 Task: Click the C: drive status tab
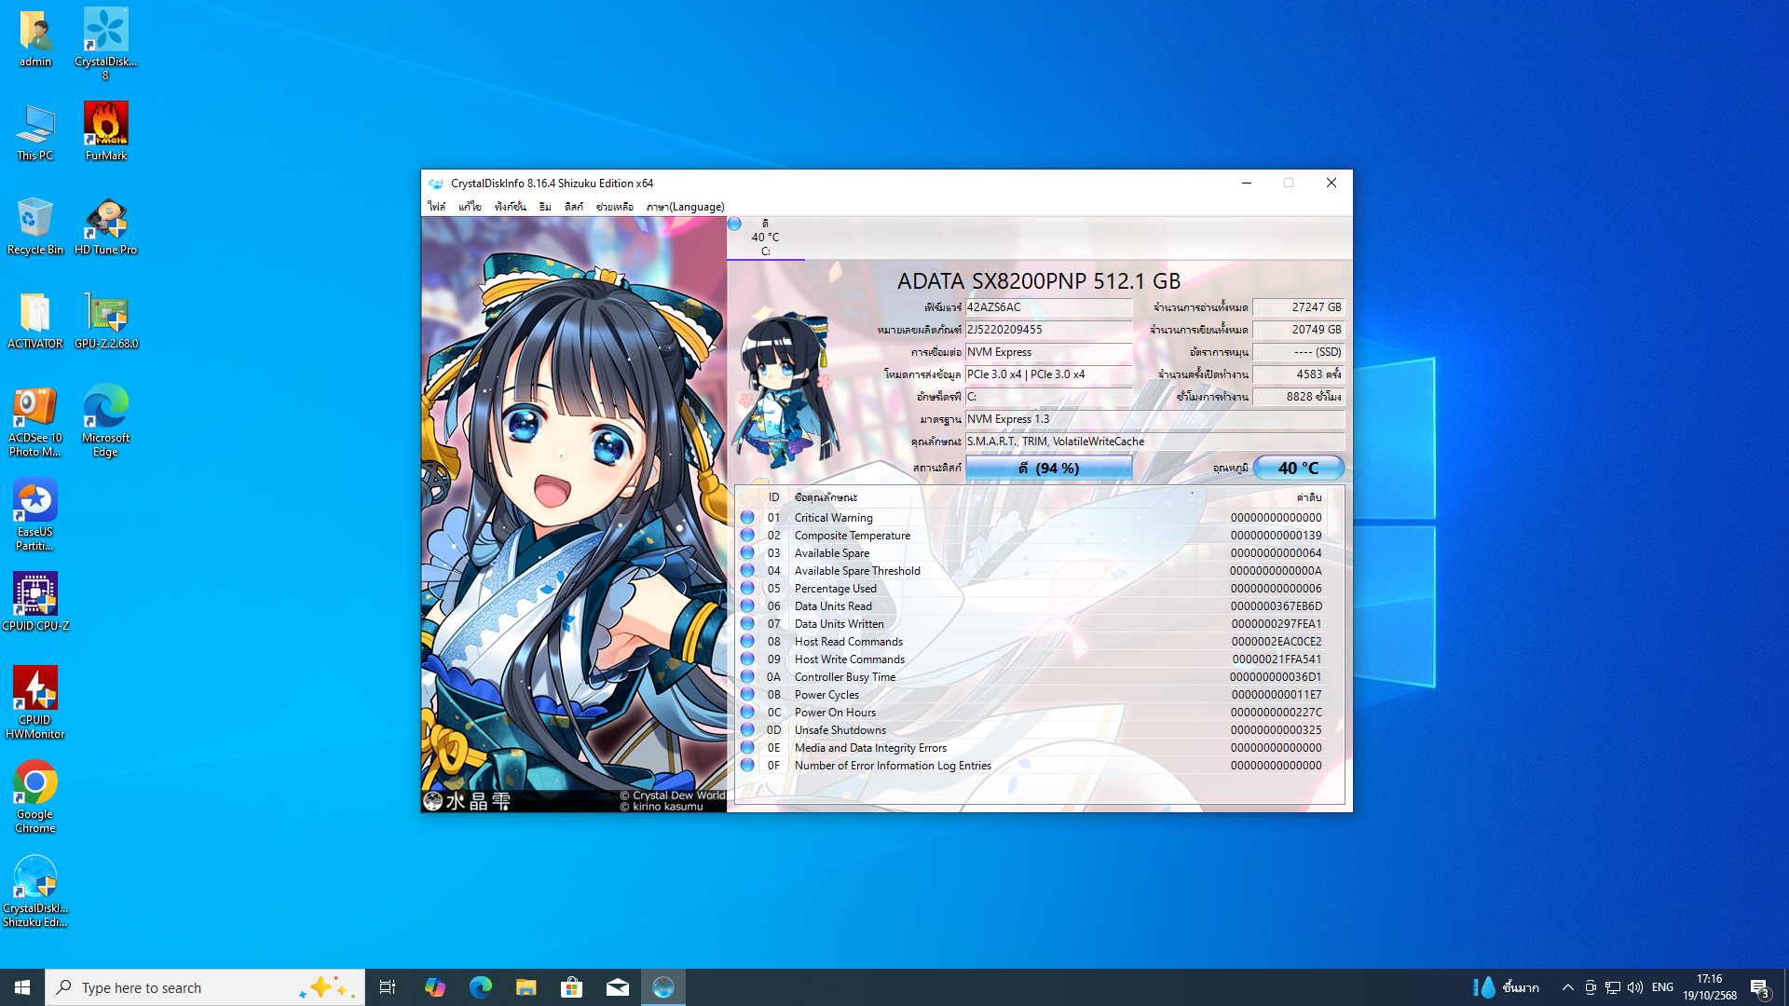click(x=765, y=238)
